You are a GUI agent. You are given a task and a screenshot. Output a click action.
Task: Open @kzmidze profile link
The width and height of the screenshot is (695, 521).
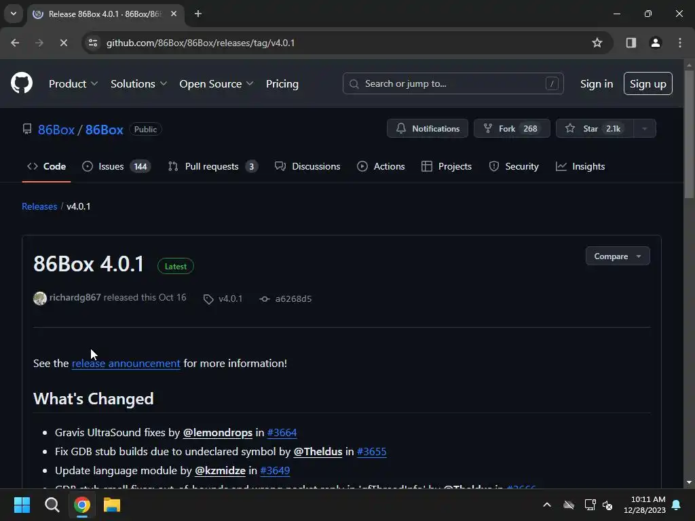(220, 471)
